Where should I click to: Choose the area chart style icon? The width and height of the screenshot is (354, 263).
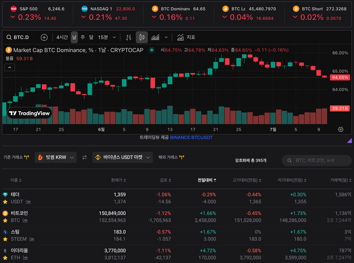pos(155,37)
